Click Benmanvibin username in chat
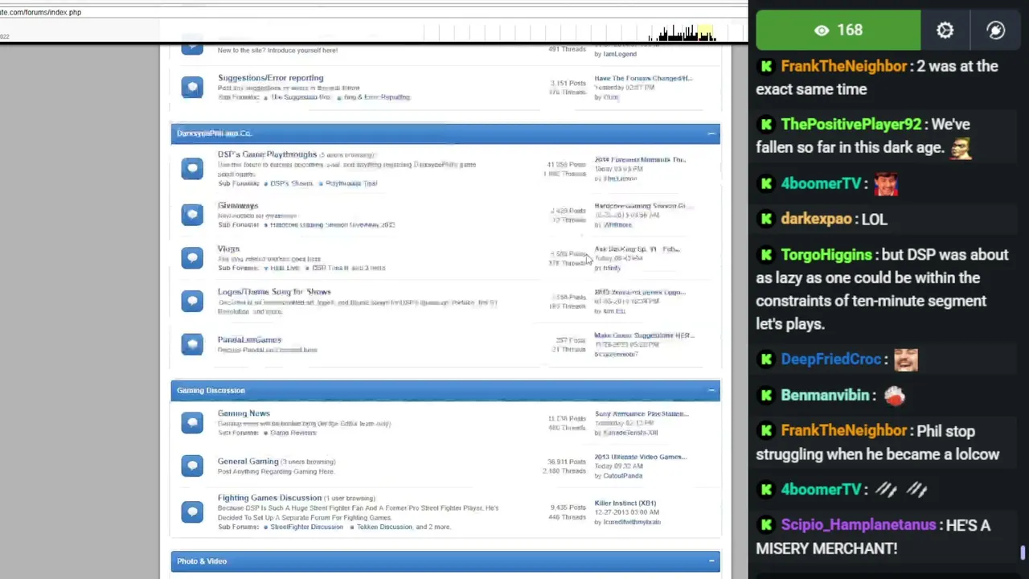Image resolution: width=1029 pixels, height=579 pixels. tap(826, 396)
